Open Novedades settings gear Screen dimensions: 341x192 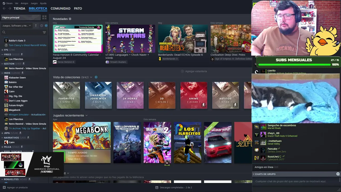70,19
